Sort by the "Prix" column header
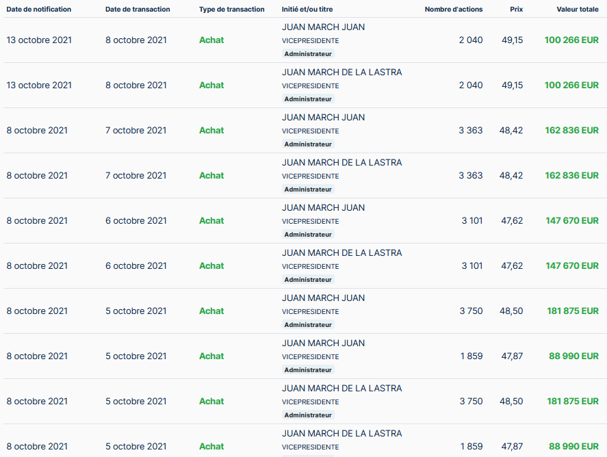 516,10
